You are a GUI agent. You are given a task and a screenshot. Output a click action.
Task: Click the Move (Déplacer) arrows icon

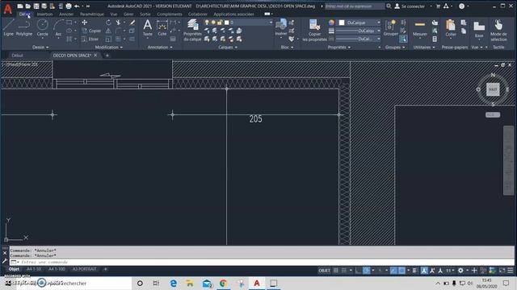pos(84,23)
